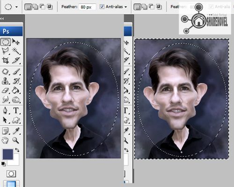234x187 pixels.
Task: Select the Eraser tool
Action: pos(5,90)
